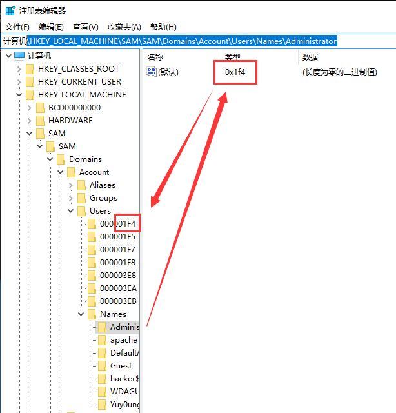This screenshot has height=413, width=396.
Task: Click the BCD00000000 folder icon
Action: (40, 108)
